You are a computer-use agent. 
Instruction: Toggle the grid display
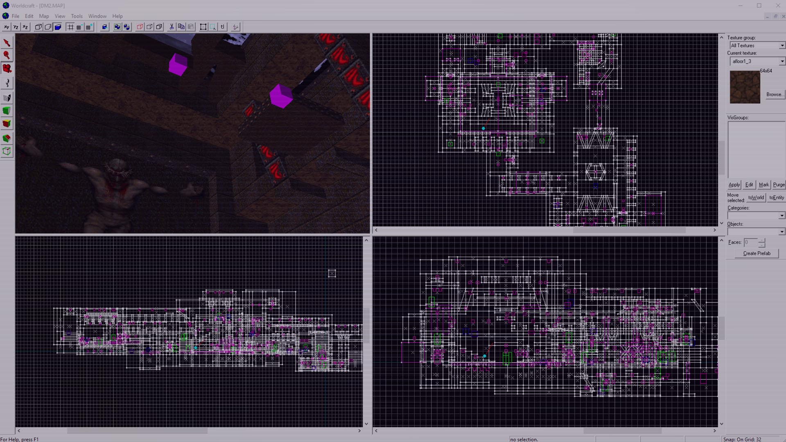point(70,27)
